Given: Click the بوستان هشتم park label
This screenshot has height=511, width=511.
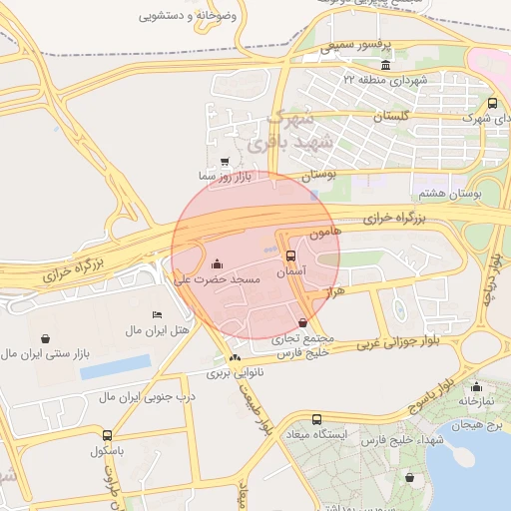Looking at the screenshot, I should pos(450,194).
